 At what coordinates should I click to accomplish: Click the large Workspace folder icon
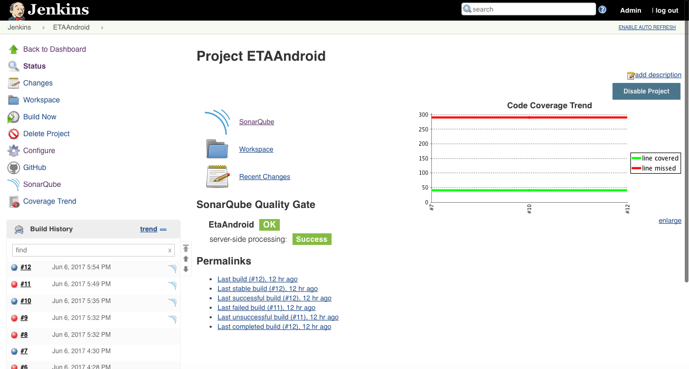coord(218,149)
